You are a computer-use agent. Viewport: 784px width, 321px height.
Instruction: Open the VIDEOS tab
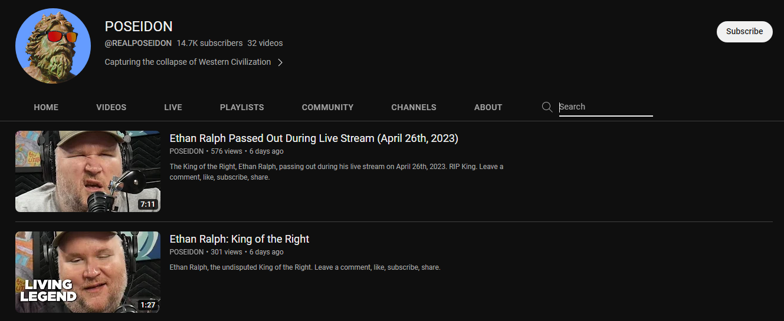(111, 107)
